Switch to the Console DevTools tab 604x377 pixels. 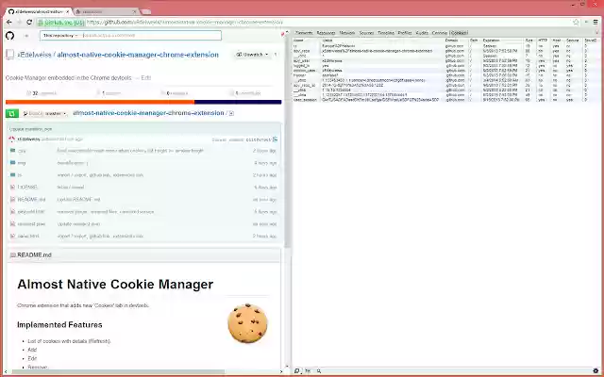440,33
